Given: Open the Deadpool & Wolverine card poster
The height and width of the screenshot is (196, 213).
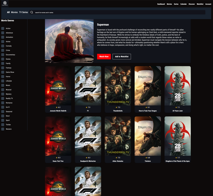Looking at the screenshot, I should coord(88,136).
